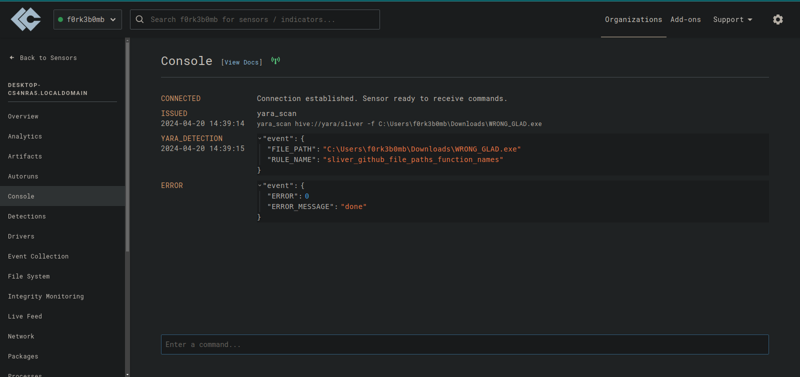This screenshot has width=800, height=377.
Task: Expand the Support dropdown menu
Action: (x=732, y=19)
